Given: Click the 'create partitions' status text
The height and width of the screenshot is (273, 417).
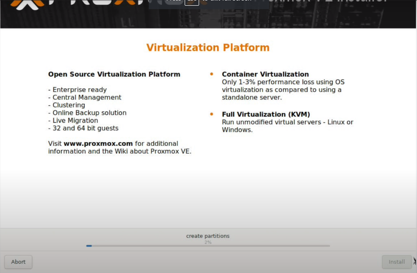Looking at the screenshot, I should (208, 236).
